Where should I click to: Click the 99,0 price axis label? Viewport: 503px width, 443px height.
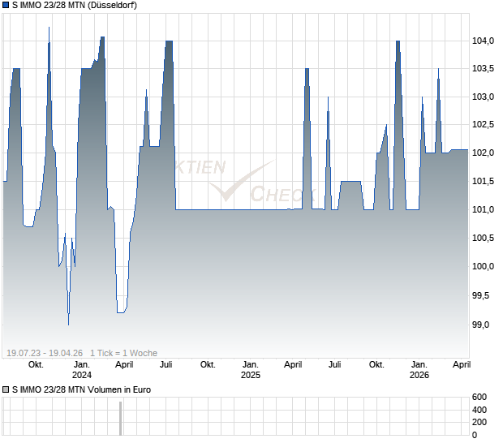[481, 325]
